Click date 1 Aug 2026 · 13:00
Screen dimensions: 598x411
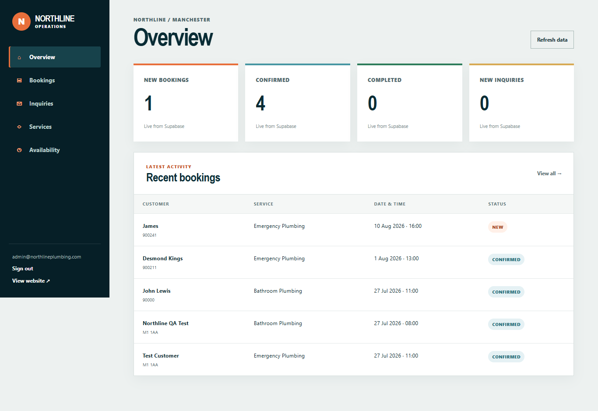coord(396,259)
